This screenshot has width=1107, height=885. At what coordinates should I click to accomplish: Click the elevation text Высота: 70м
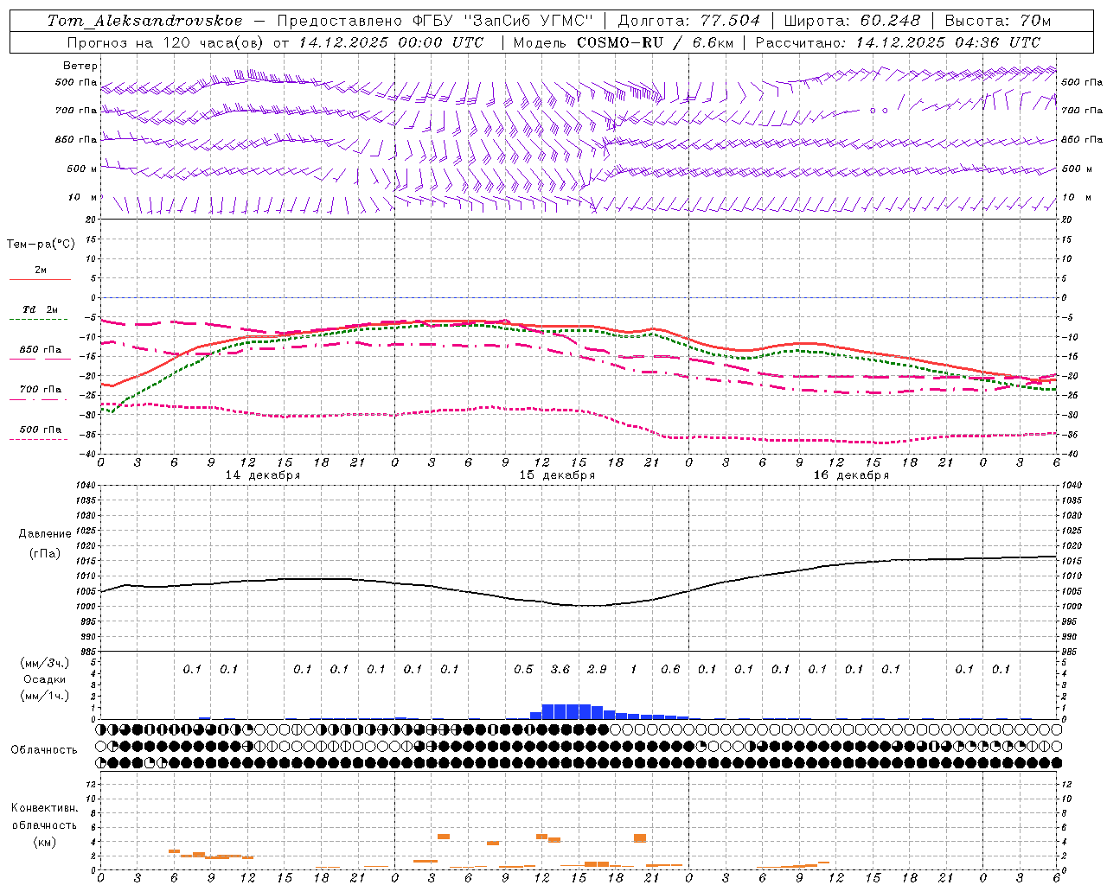tap(998, 21)
